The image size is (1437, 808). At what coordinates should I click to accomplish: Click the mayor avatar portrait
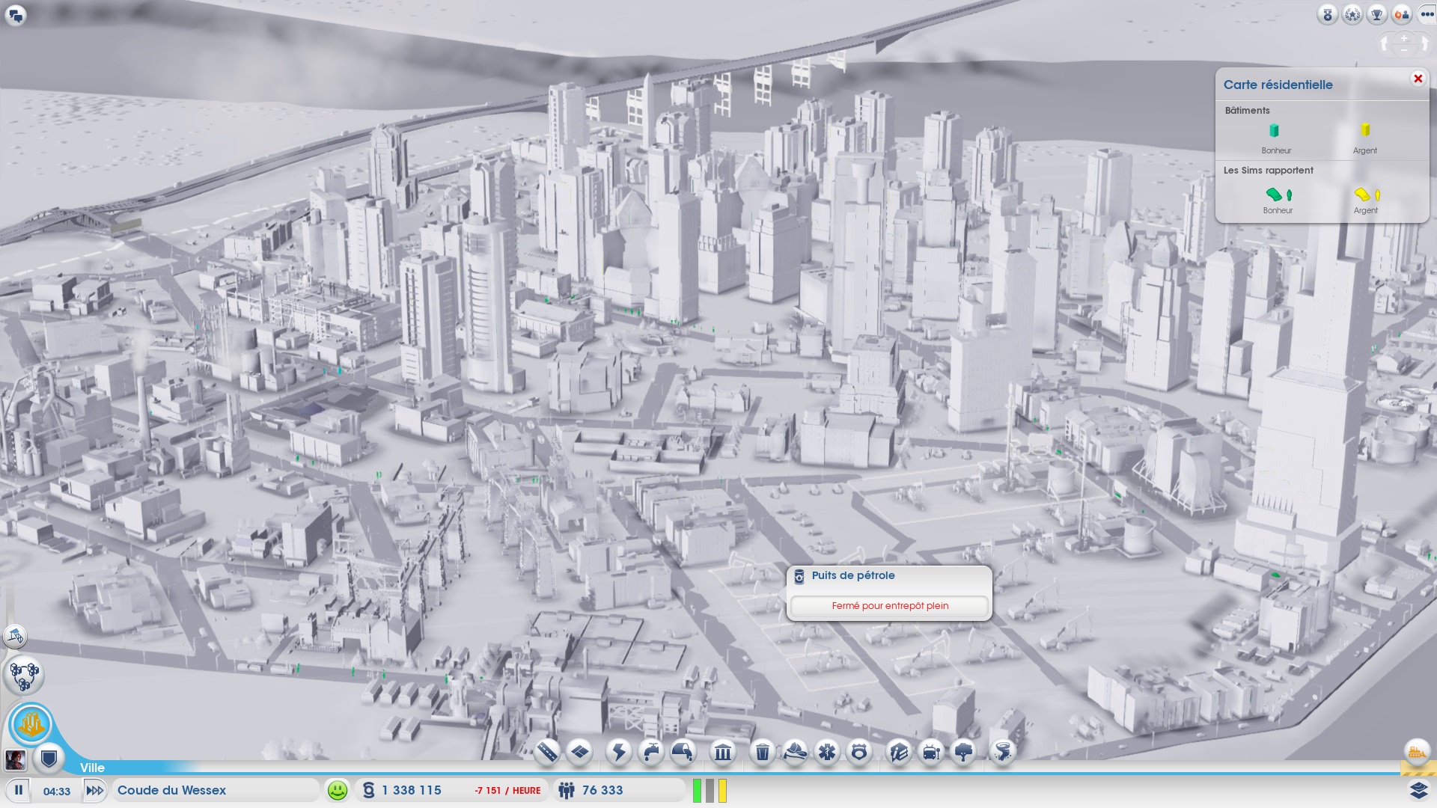coord(15,760)
